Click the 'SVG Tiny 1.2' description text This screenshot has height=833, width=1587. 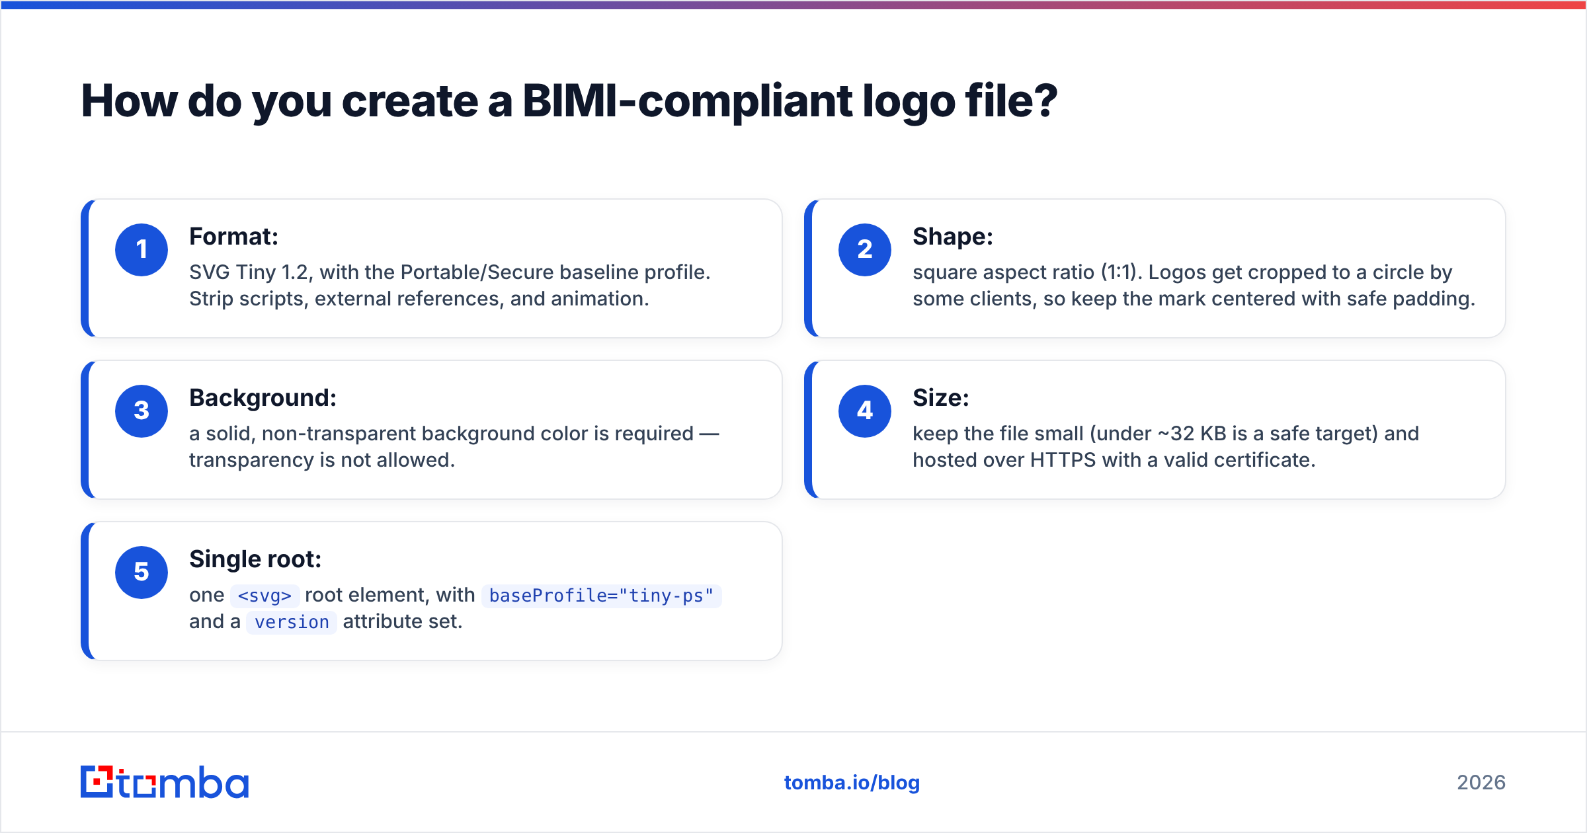450,286
